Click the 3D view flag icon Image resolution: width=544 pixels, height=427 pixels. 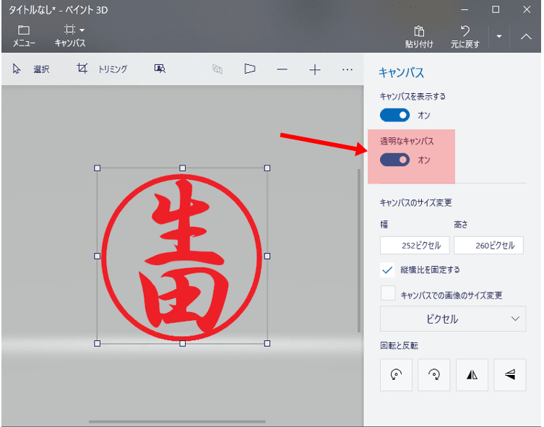point(249,69)
